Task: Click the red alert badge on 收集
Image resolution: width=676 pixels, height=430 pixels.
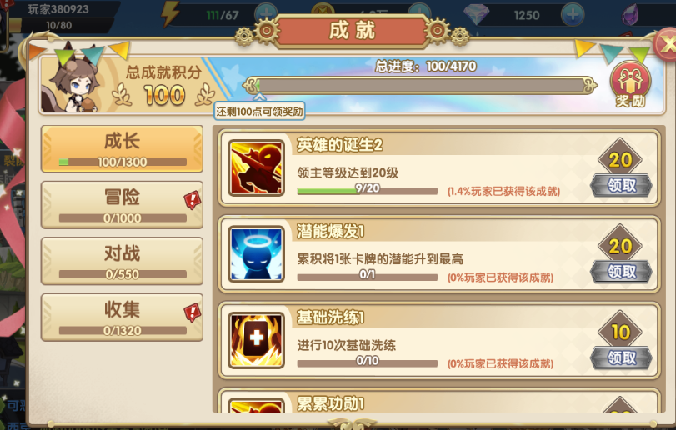Action: [x=193, y=312]
